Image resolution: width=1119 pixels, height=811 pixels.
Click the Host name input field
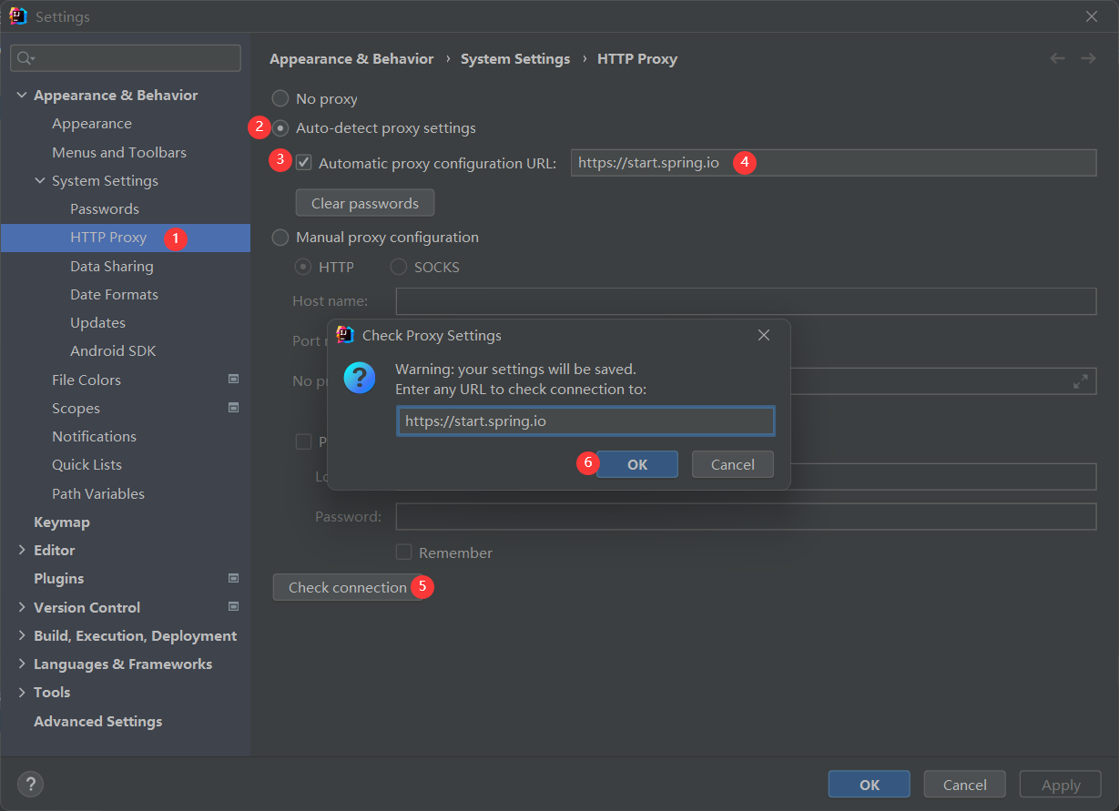click(x=746, y=301)
